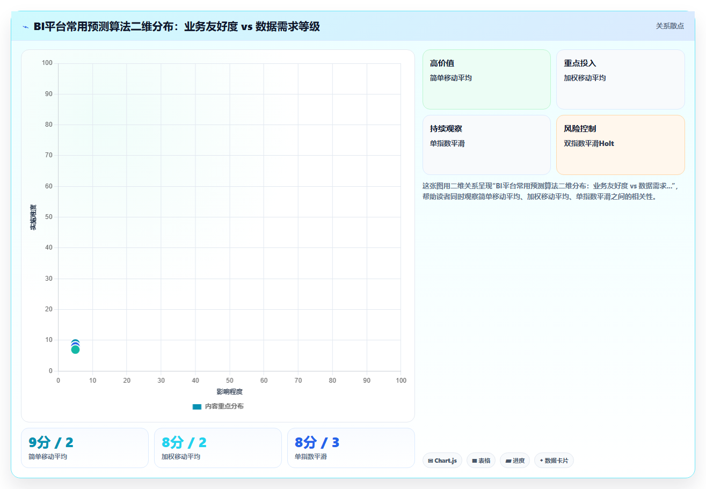Select the 8分 / 3 单指数平滑 card
Viewport: 706px width, 489px height.
[351, 448]
